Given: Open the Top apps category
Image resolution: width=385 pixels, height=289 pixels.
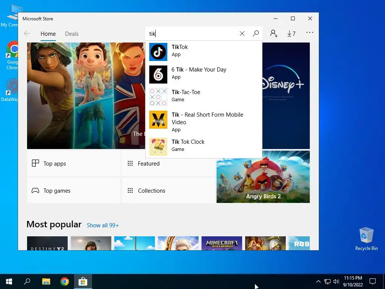Looking at the screenshot, I should pos(73,163).
